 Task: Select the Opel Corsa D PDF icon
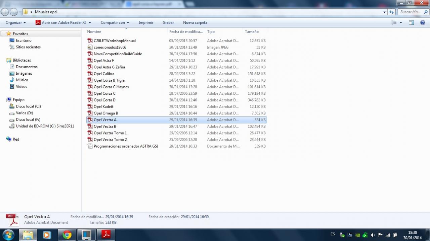coord(90,100)
